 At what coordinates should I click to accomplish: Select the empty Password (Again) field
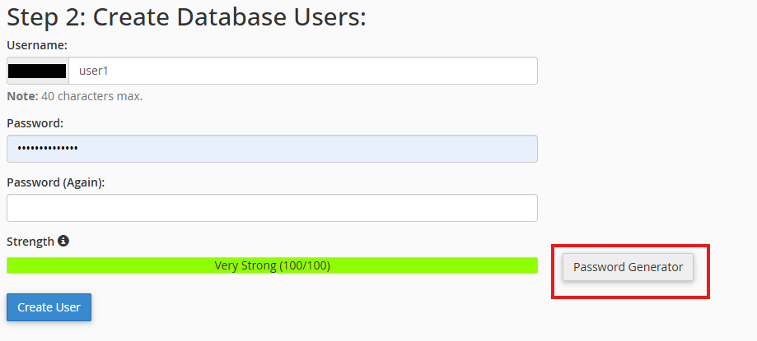point(272,208)
